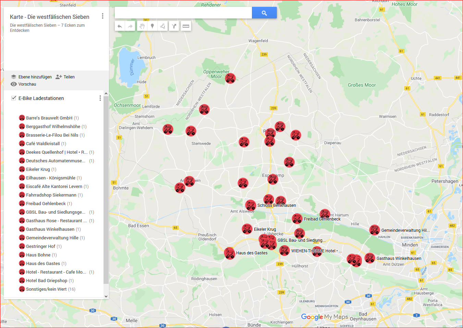
Task: Click the Haus des Gastes map marker
Action: [x=229, y=253]
